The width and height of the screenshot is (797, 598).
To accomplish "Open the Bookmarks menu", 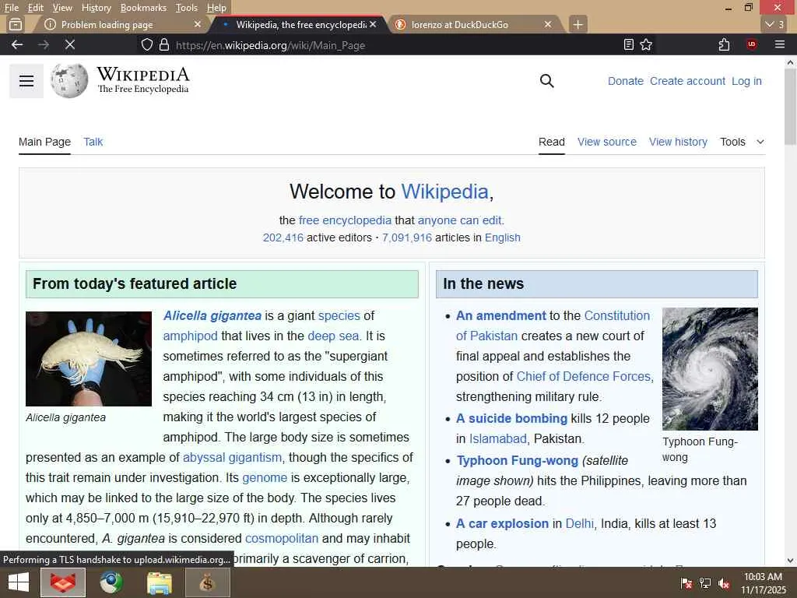I will pyautogui.click(x=143, y=8).
